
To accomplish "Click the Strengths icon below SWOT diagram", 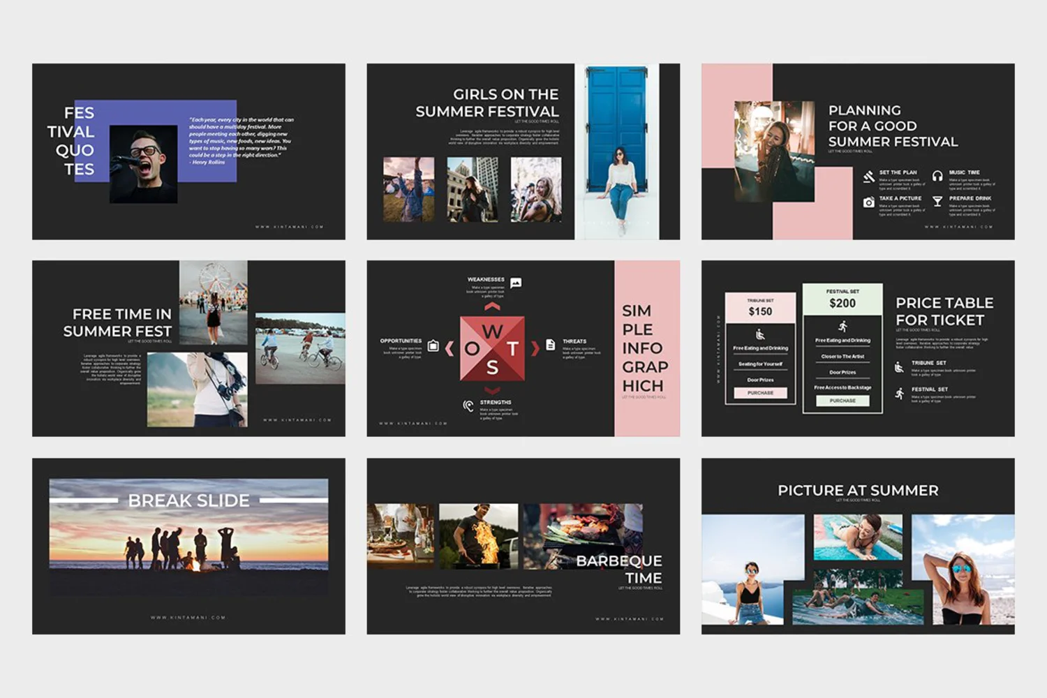I will click(x=468, y=406).
